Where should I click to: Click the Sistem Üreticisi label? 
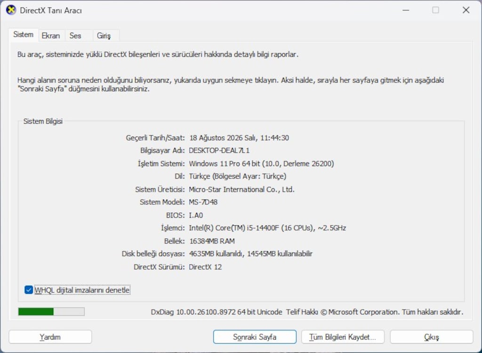pyautogui.click(x=160, y=189)
